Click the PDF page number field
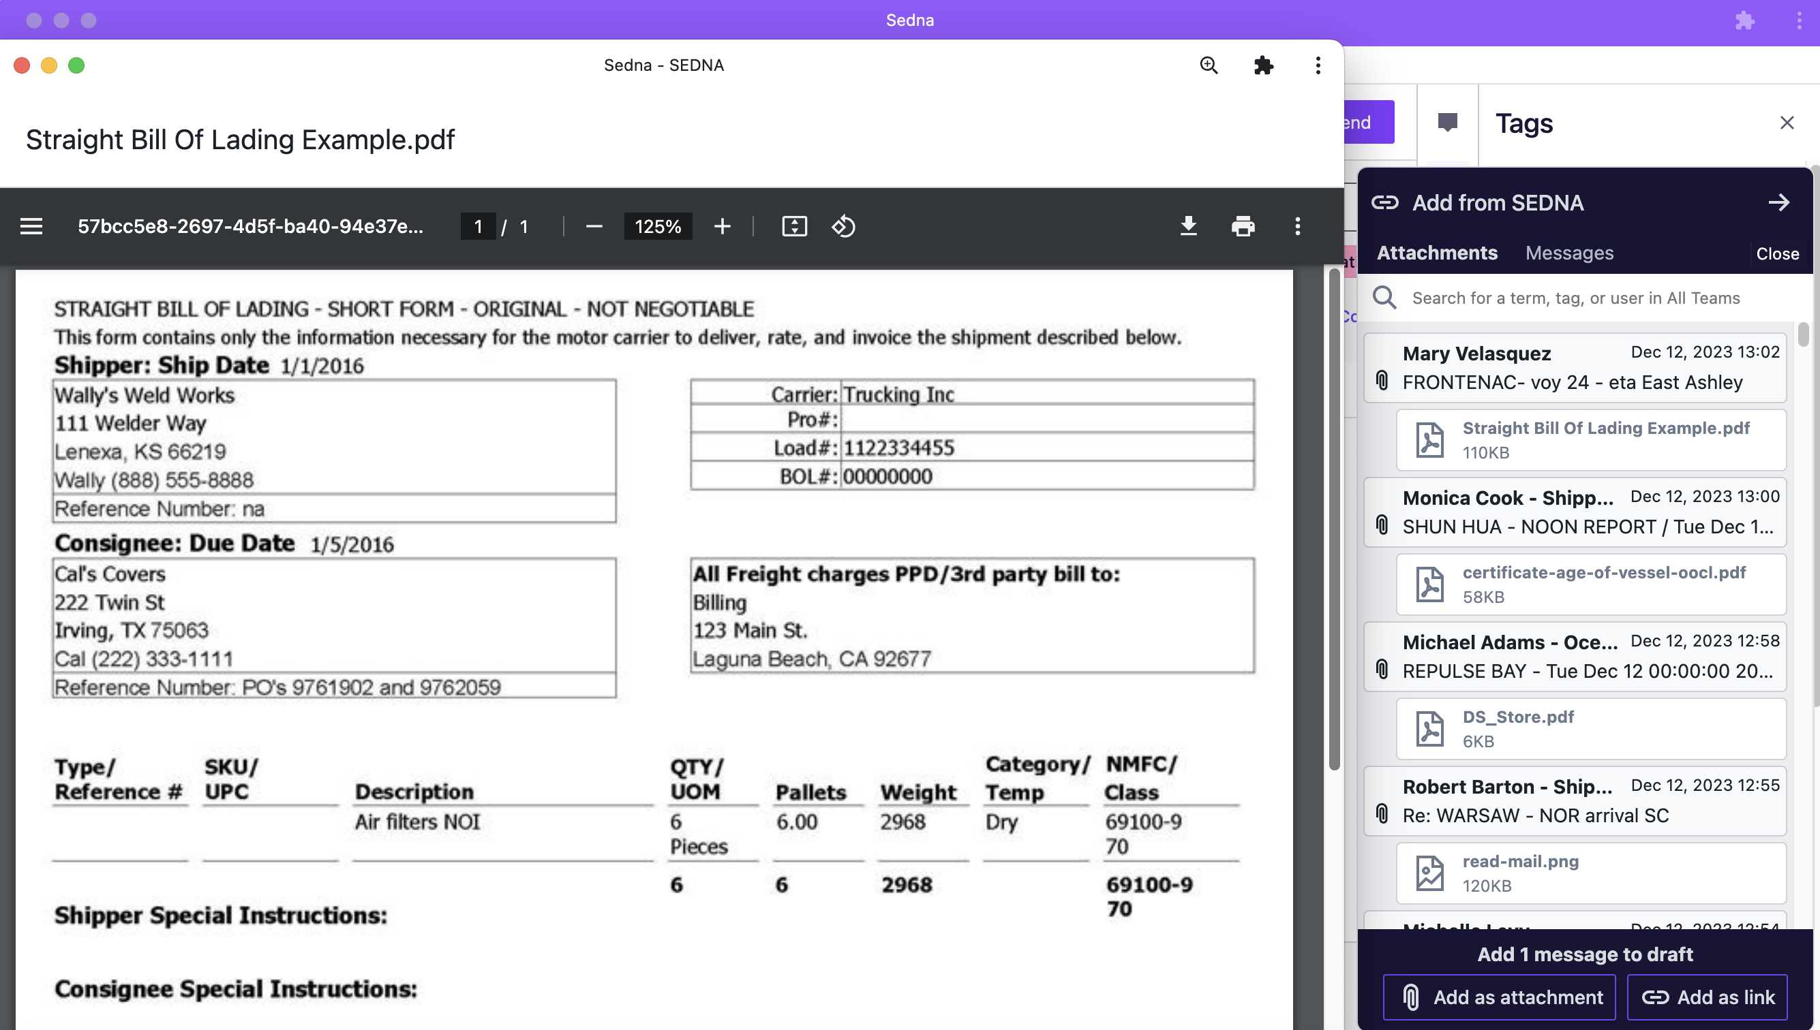Screen dimensions: 1820x1030 [x=478, y=226]
